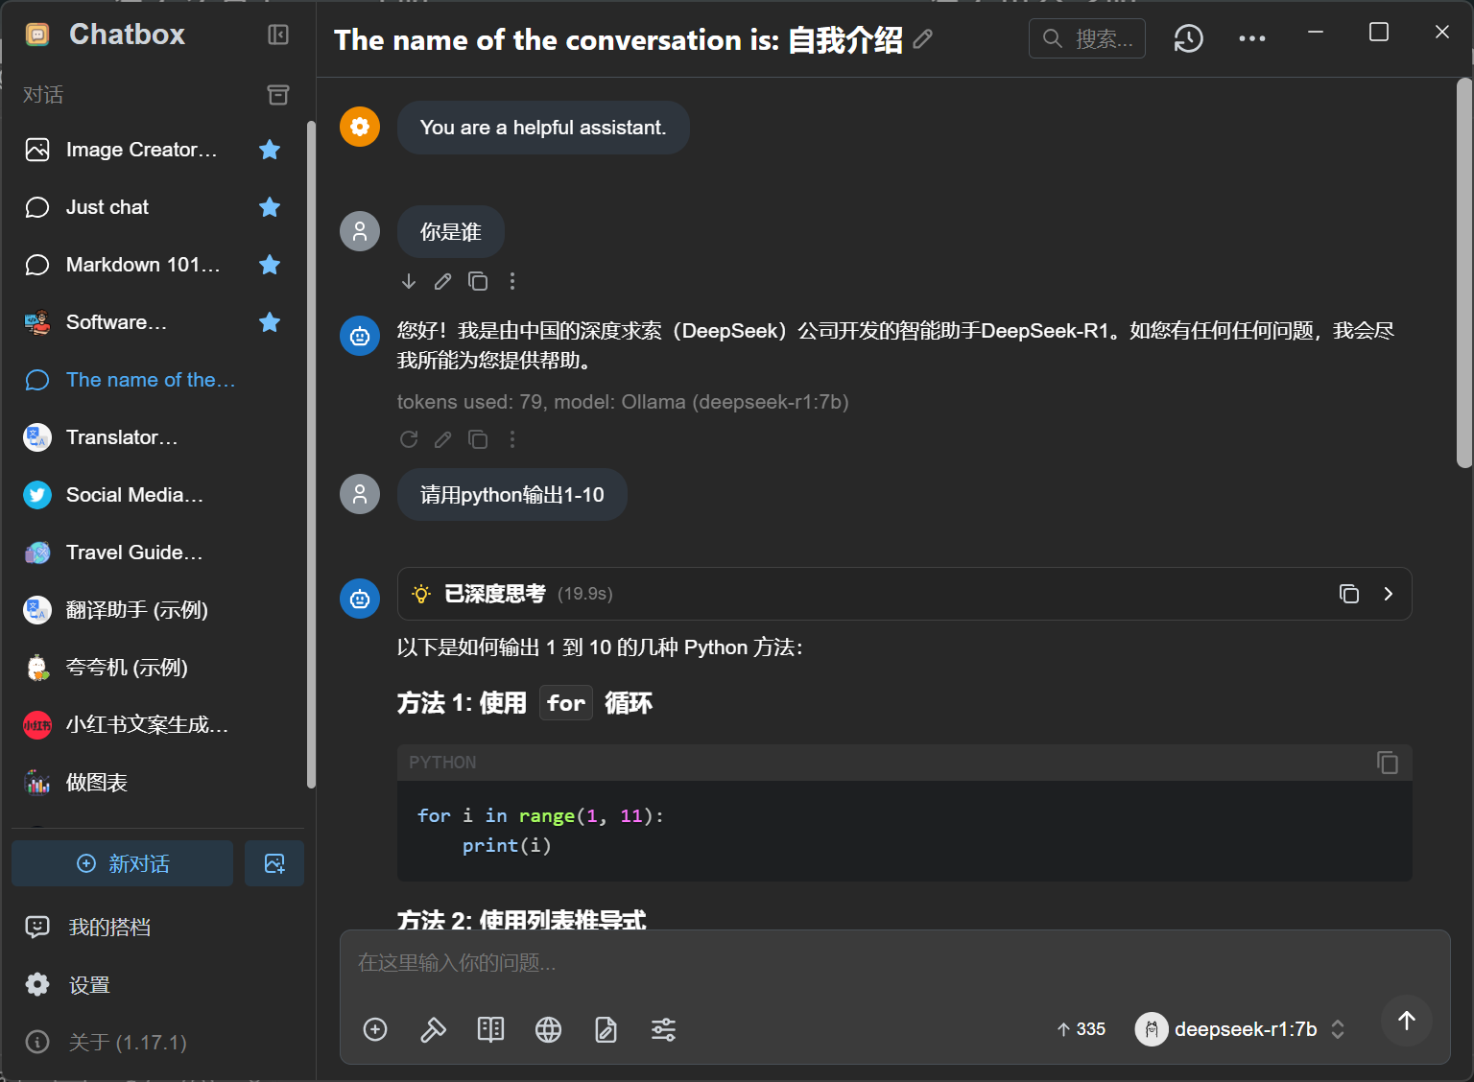Click the document edit icon in input bar
This screenshot has width=1474, height=1082.
click(606, 1030)
